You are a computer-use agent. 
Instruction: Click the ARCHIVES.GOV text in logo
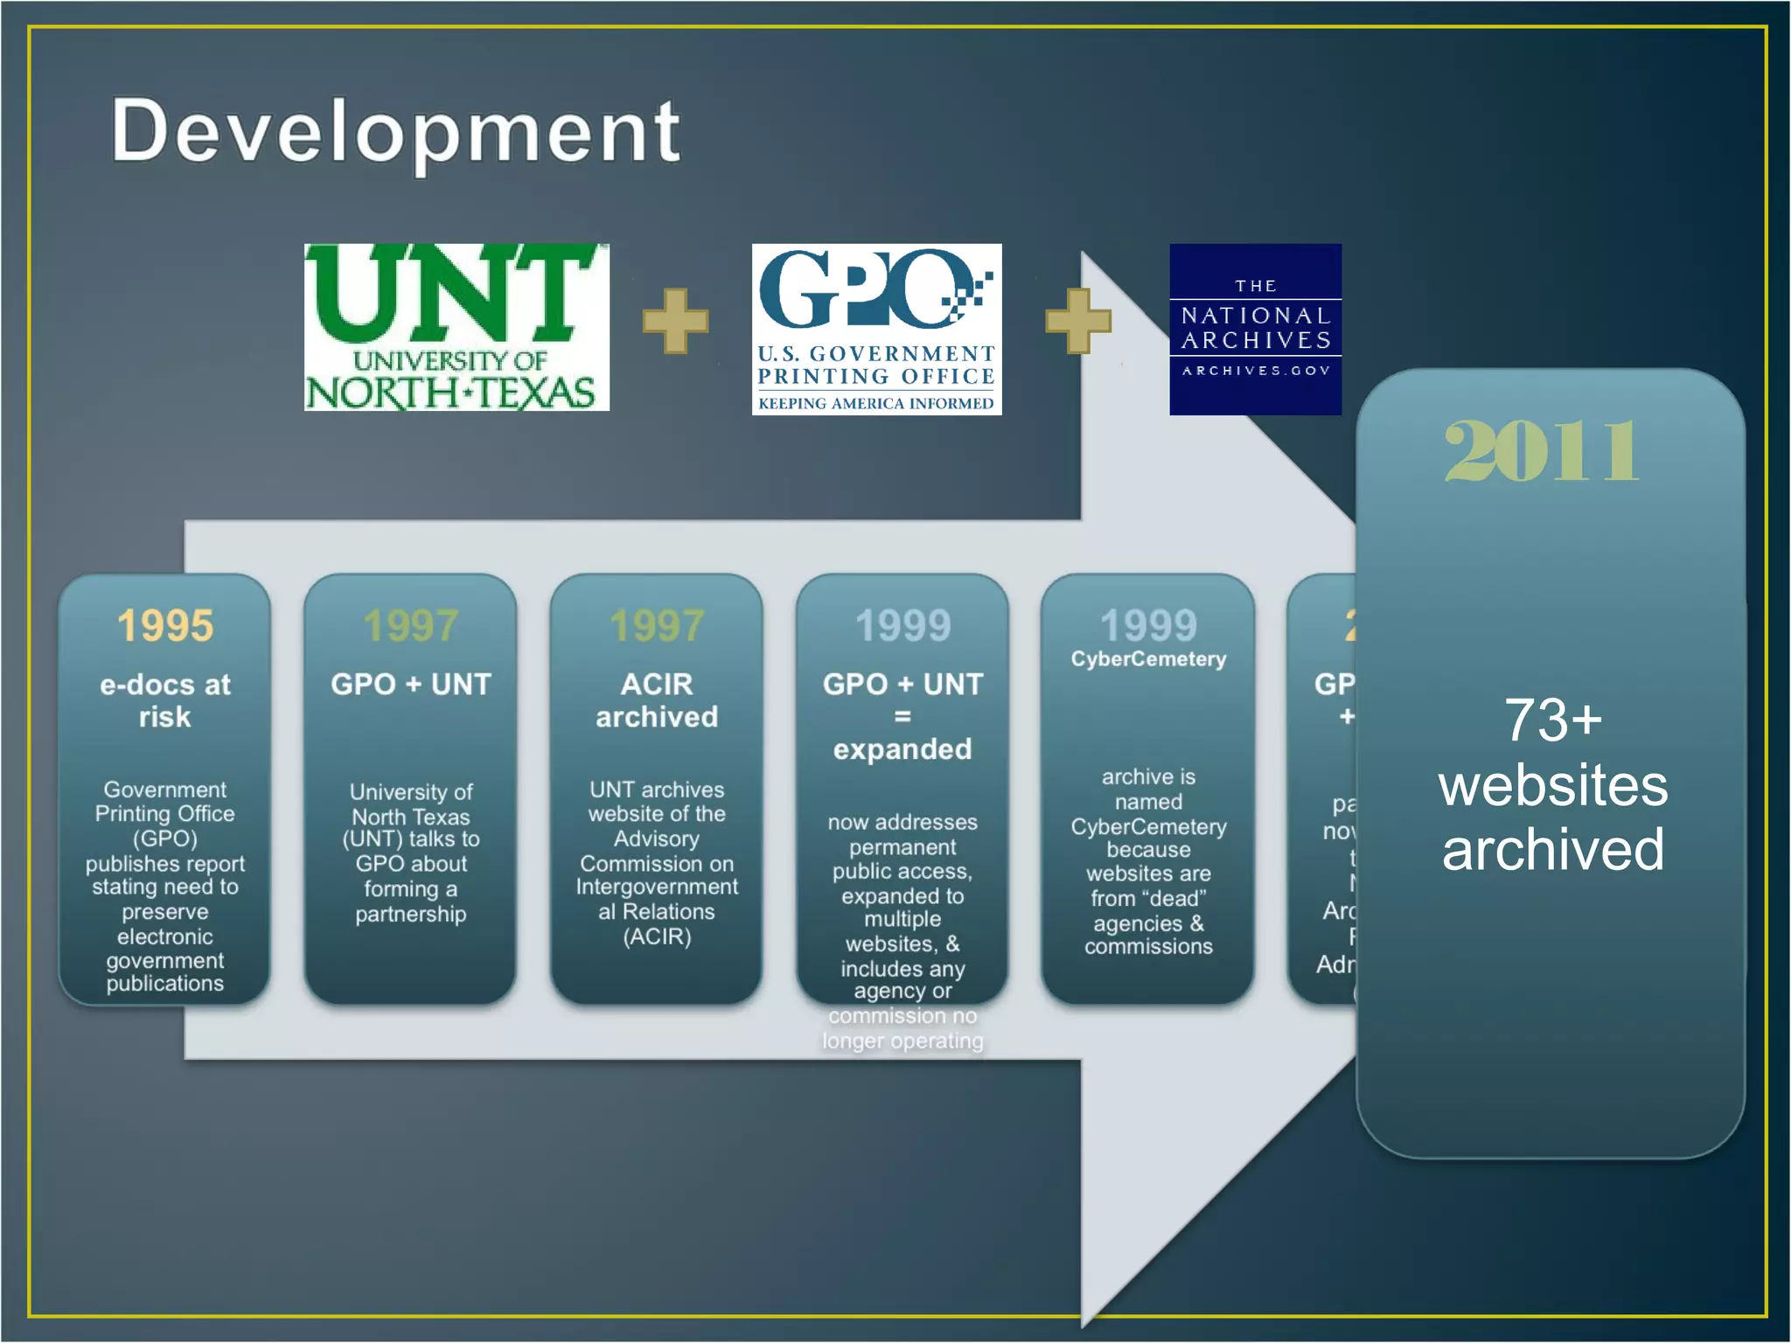pyautogui.click(x=1256, y=371)
